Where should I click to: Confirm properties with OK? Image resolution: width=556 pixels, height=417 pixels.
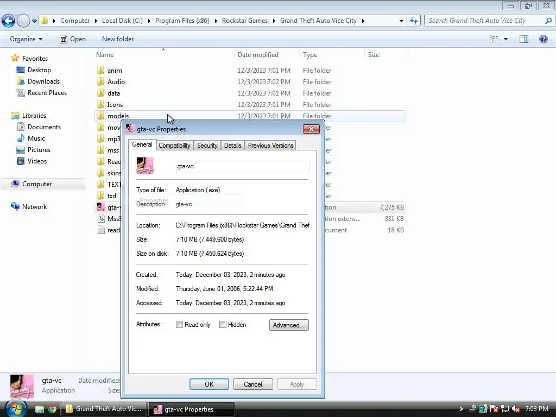209,384
